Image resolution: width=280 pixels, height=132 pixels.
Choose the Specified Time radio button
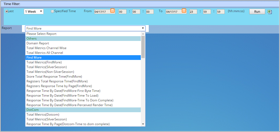[x=52, y=11]
